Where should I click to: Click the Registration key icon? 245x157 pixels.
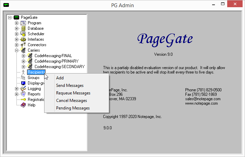(23, 100)
